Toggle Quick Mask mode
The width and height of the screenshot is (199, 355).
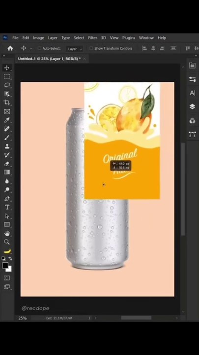coord(7,278)
